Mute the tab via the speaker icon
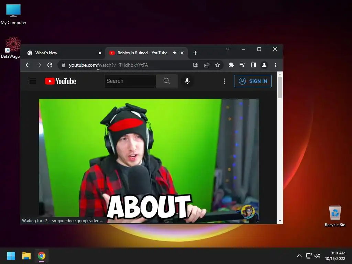Screen dimensions: 352x264 [175, 53]
